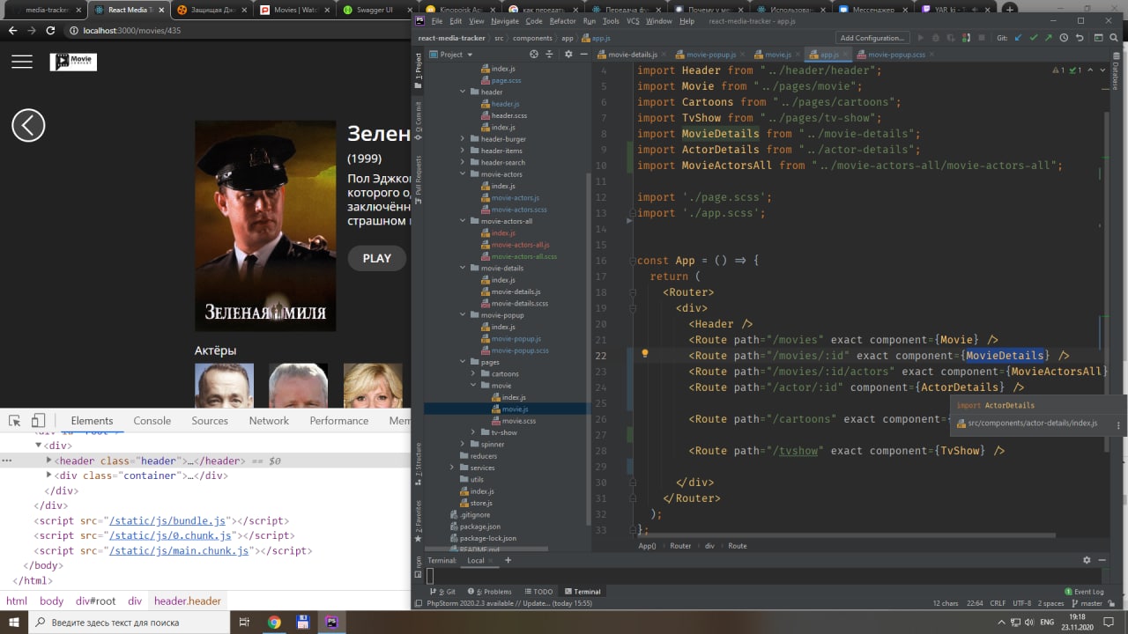1128x634 pixels.
Task: Click Add Configuration button in PhpStorm
Action: click(x=872, y=38)
